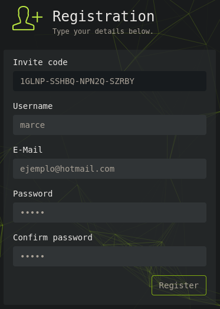Screen dimensions: 220x309
Task: Focus the E-Mail input field
Action: [x=110, y=169]
